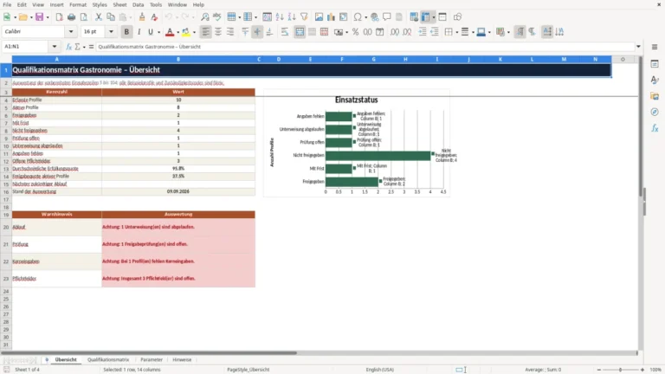Open the Format menu
The image size is (665, 374).
(78, 4)
